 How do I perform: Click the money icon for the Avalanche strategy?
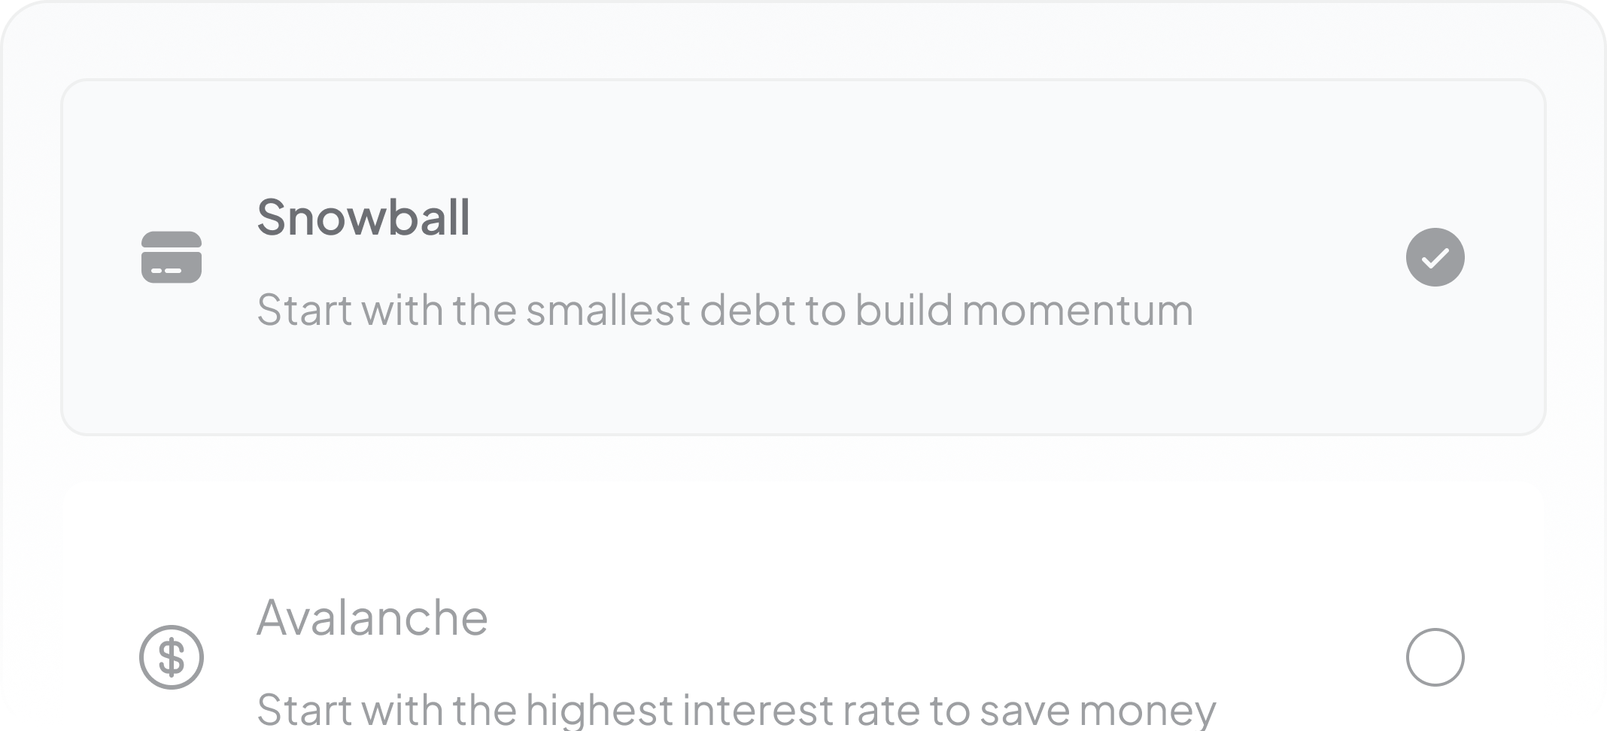pos(171,657)
